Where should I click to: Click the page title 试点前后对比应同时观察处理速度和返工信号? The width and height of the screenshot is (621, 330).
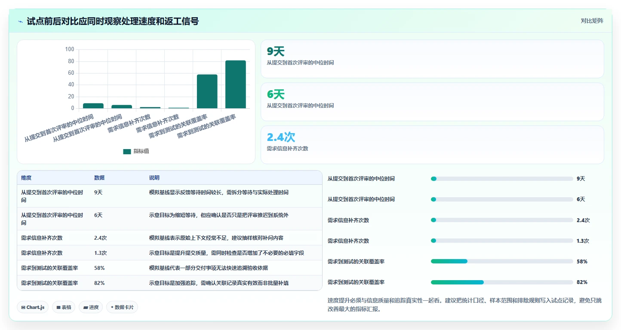113,21
